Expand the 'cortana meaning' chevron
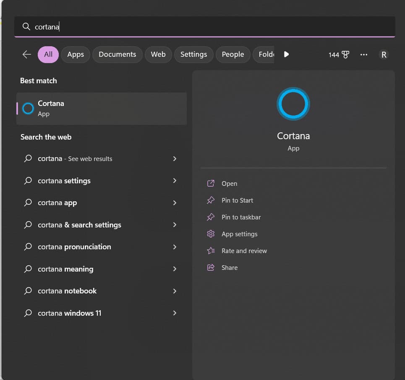Image resolution: width=405 pixels, height=380 pixels. point(175,269)
